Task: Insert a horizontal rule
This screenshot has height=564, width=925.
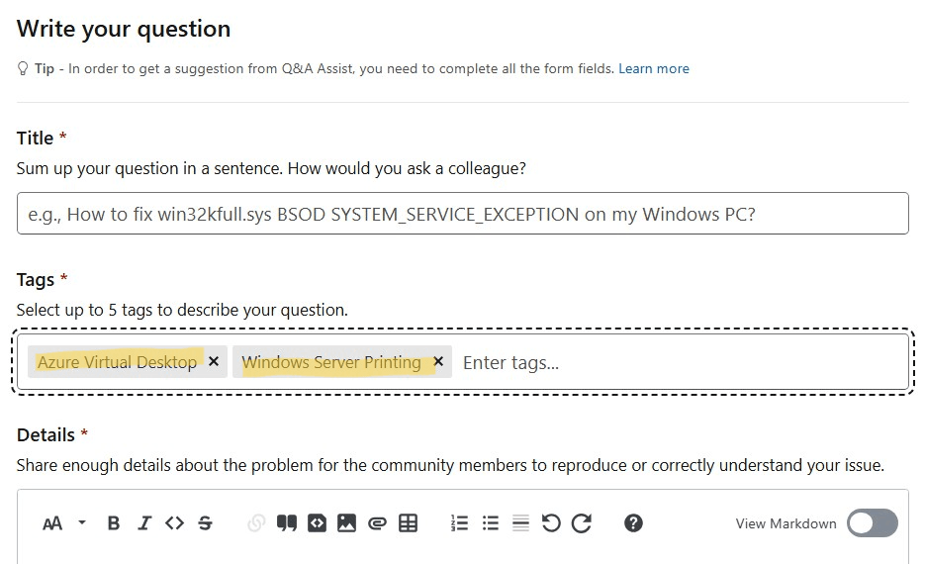Action: (520, 523)
